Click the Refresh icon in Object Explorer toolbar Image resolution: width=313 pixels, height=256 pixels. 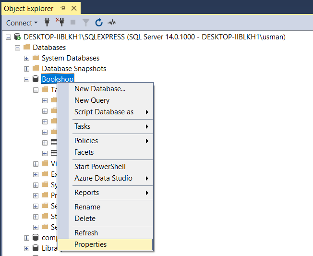point(99,23)
